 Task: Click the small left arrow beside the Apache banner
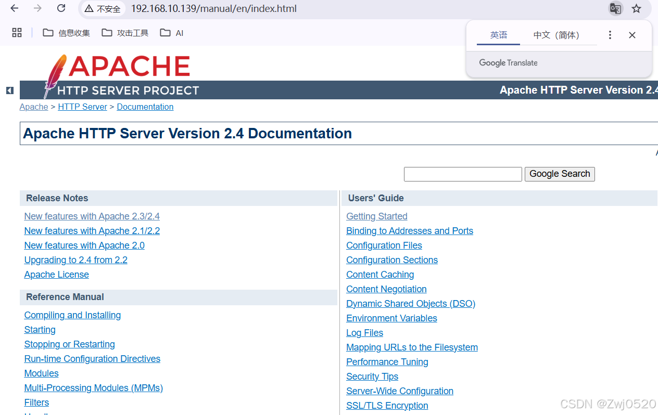(9, 90)
